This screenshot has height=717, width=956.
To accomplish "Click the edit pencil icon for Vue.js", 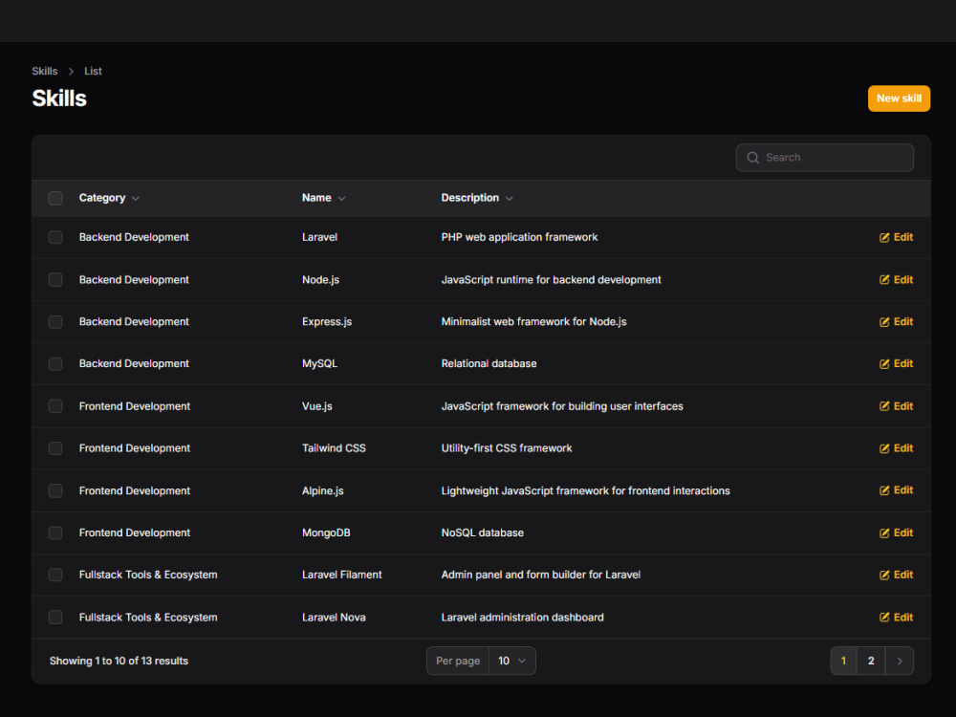I will click(884, 406).
